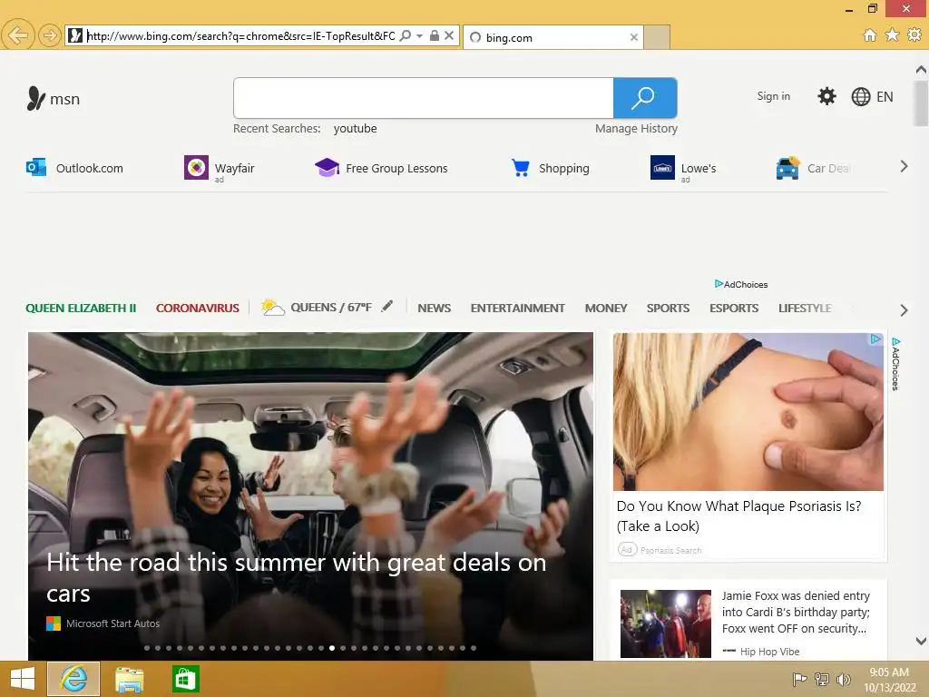Open the QUEENS / 67°F weather
The image size is (929, 697).
pos(317,307)
